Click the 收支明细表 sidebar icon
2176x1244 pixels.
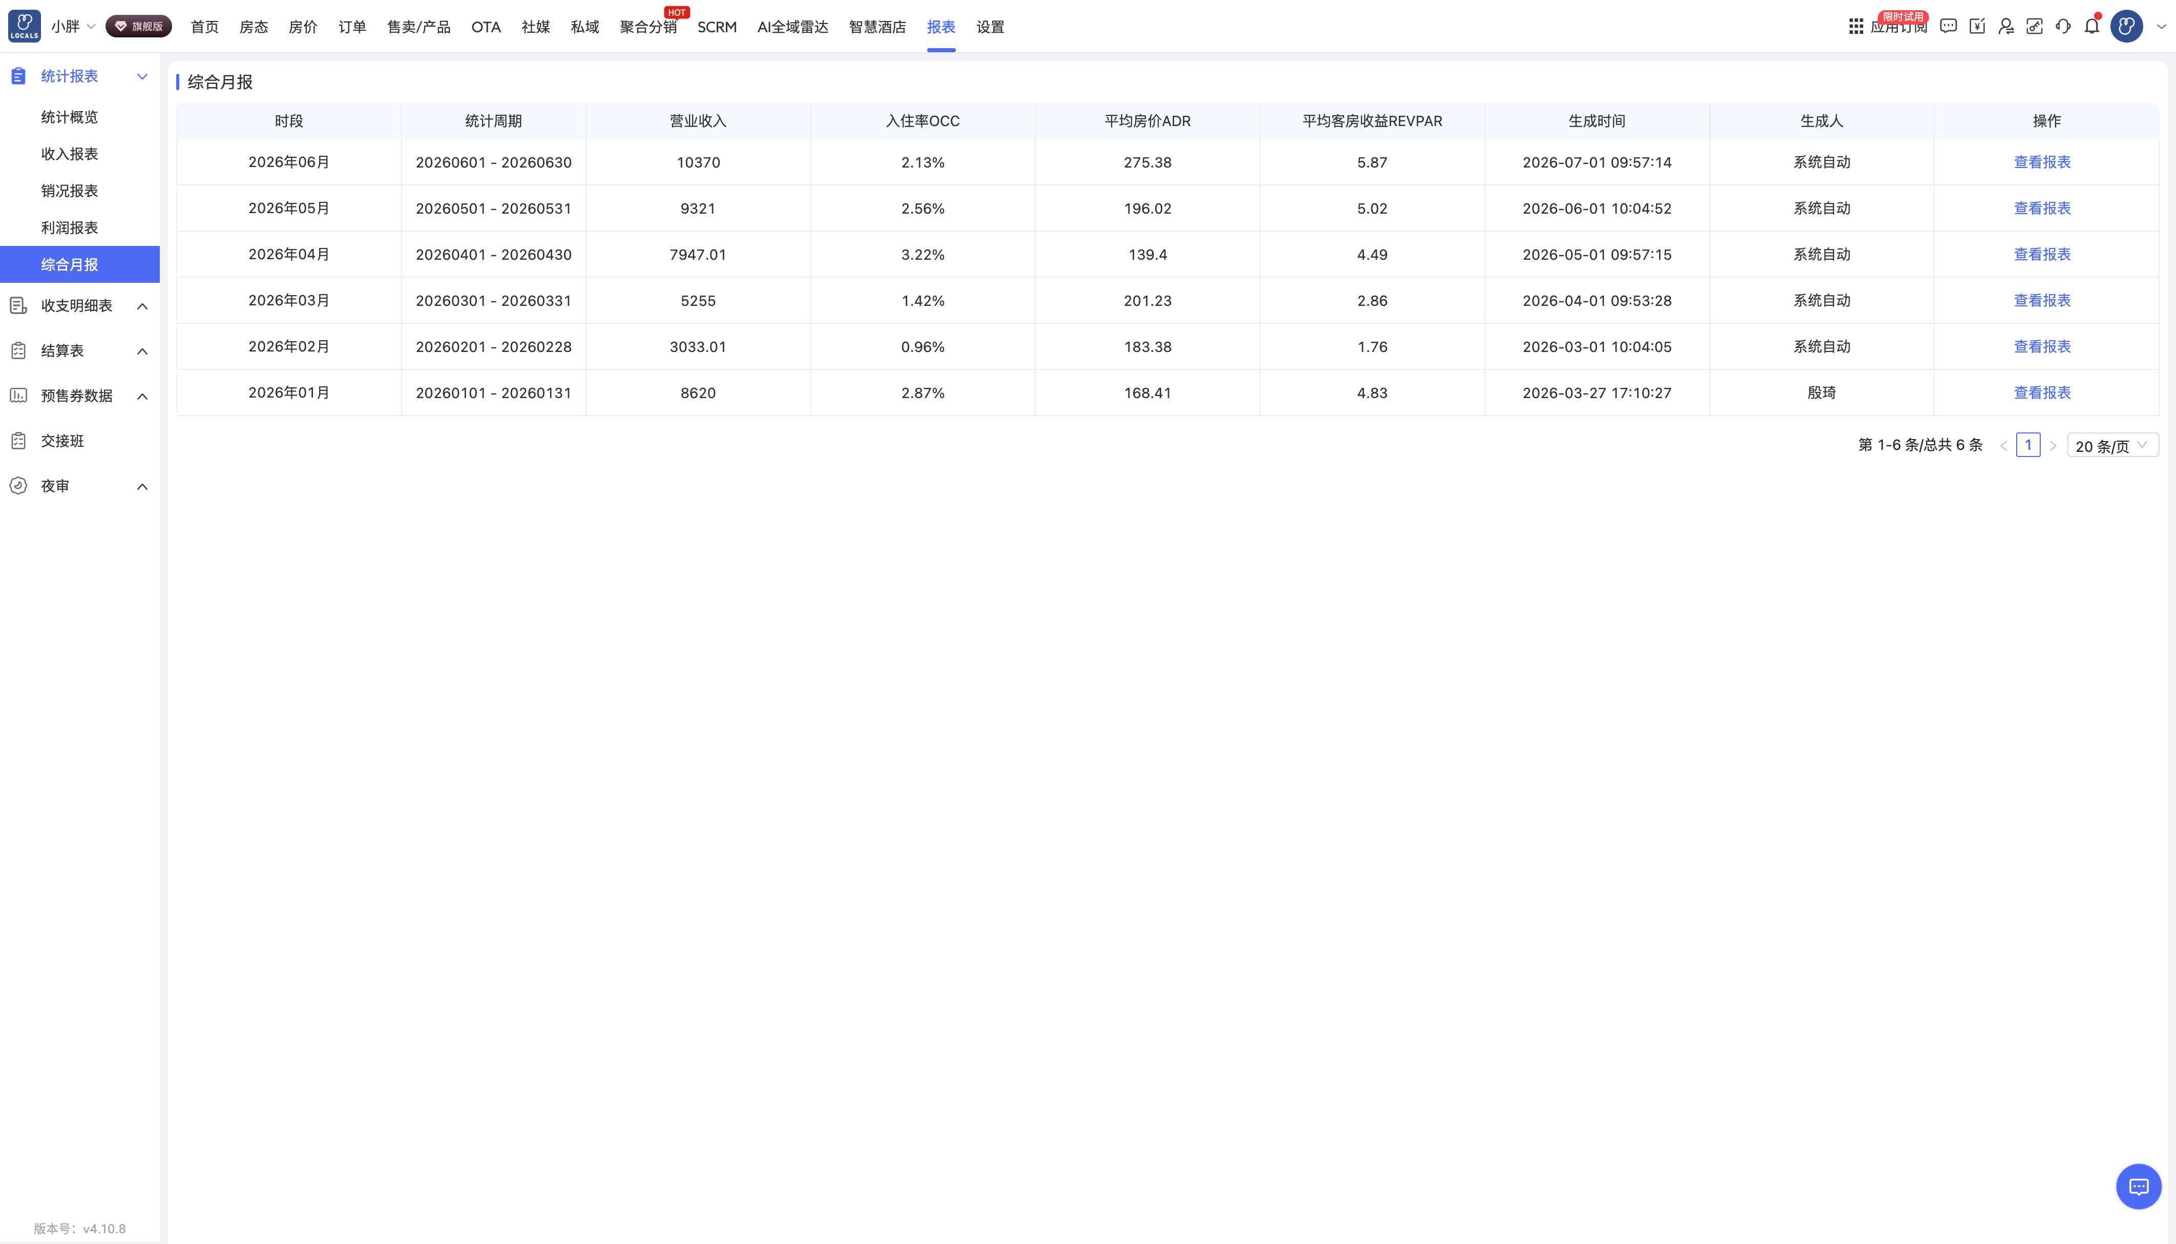[18, 305]
